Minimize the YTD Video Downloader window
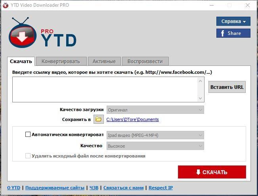This screenshot has height=196, width=258. coord(212,5)
